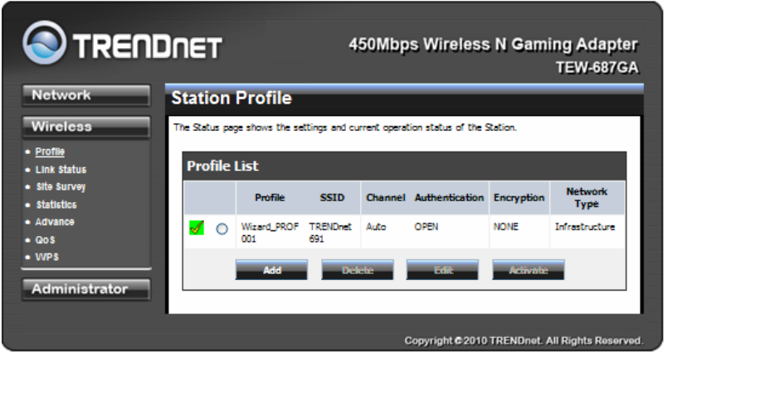Click the Activate profile button
760x395 pixels.
[529, 270]
